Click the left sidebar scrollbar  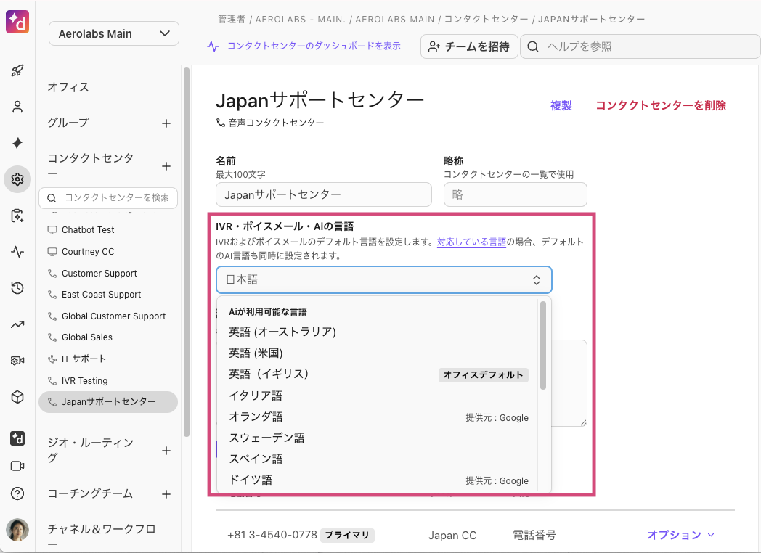click(187, 253)
